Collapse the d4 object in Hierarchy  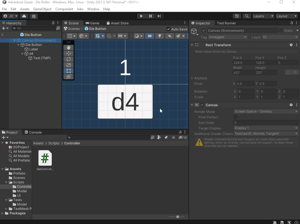click(x=22, y=54)
